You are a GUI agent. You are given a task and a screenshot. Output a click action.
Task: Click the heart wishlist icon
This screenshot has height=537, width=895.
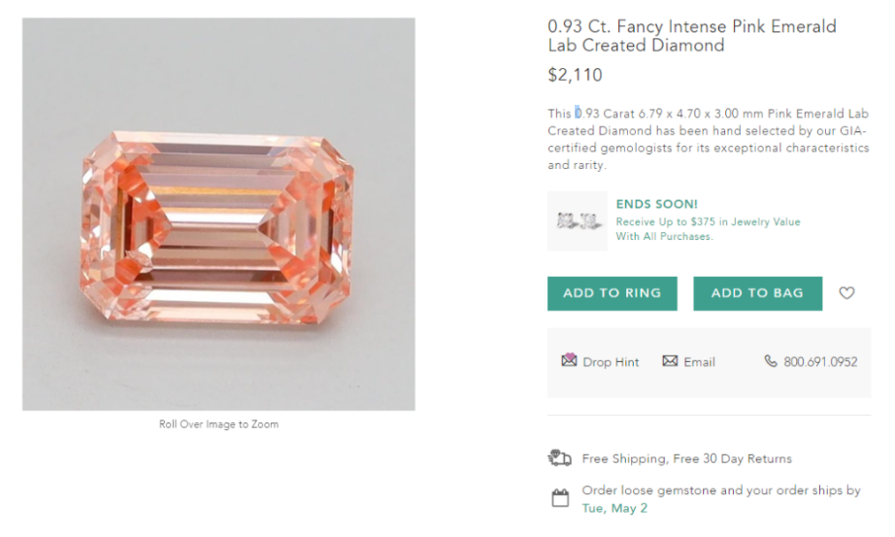pos(846,293)
